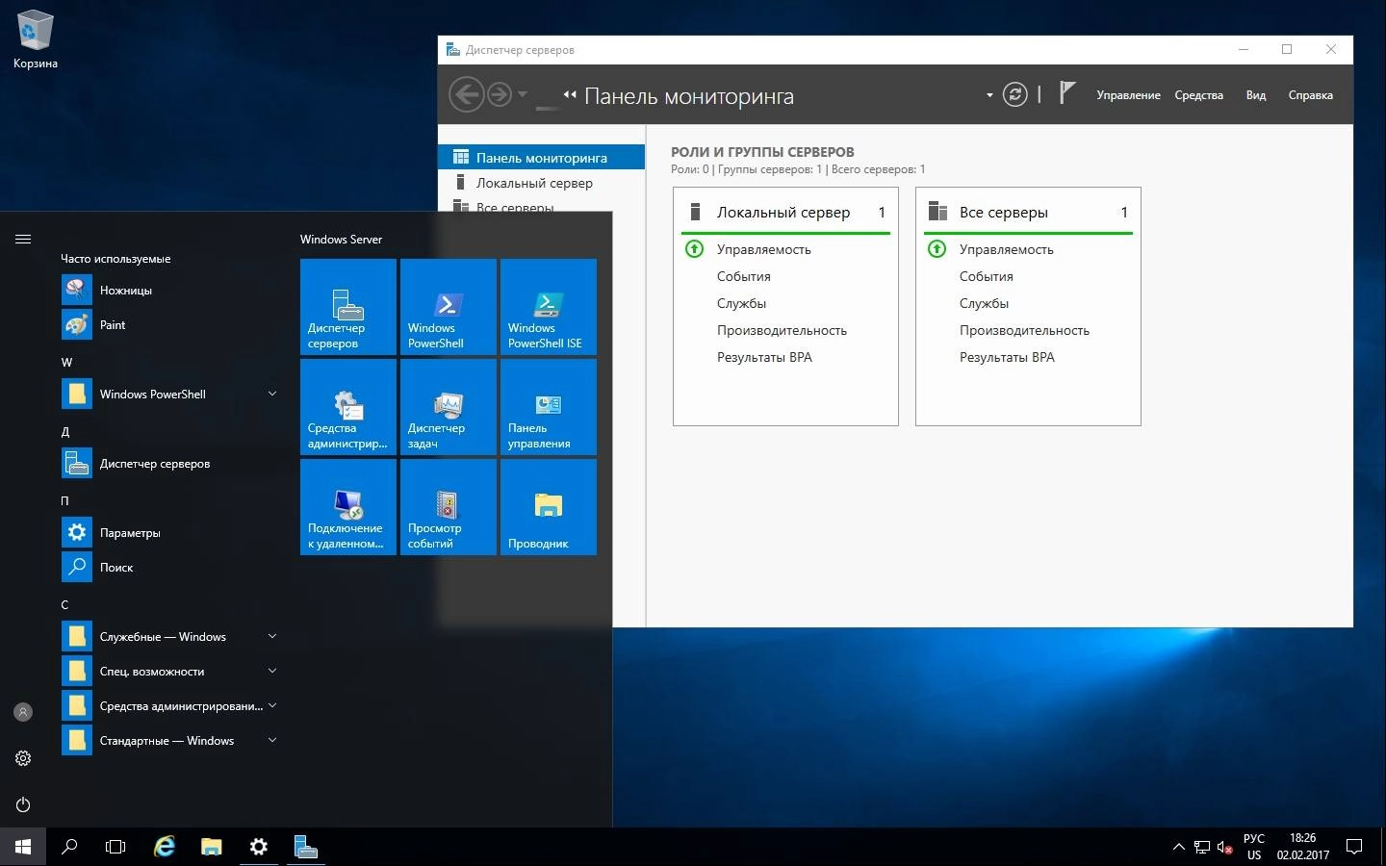This screenshot has width=1386, height=866.
Task: Launch Ножницы from frequently used list
Action: click(171, 291)
